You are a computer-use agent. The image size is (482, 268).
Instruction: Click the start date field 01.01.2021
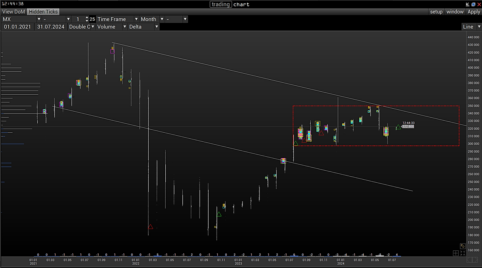[17, 27]
